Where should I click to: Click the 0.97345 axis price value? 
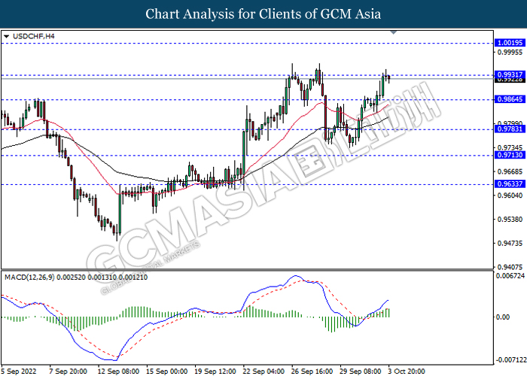pyautogui.click(x=510, y=147)
